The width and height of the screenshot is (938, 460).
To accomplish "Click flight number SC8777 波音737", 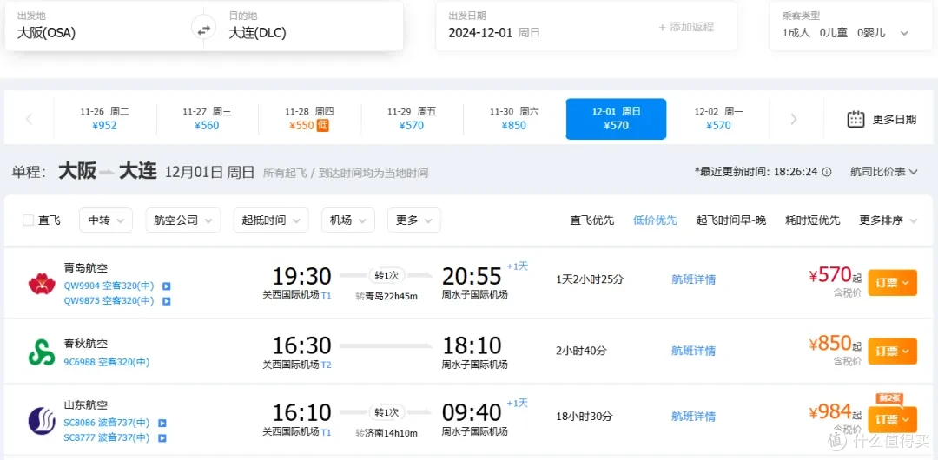I will [x=107, y=437].
